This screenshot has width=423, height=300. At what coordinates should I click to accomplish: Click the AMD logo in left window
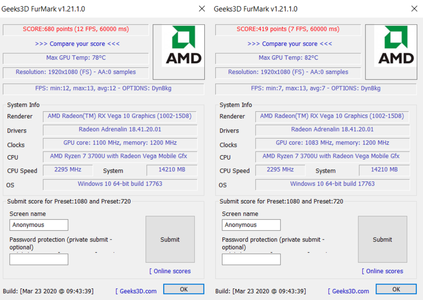[x=179, y=45]
